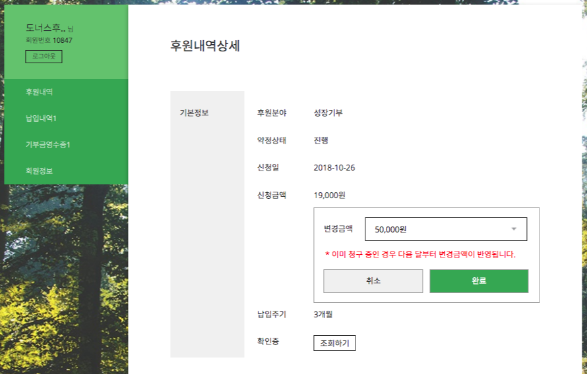Click the 도너스후.. member name
587x374 pixels.
pyautogui.click(x=46, y=28)
